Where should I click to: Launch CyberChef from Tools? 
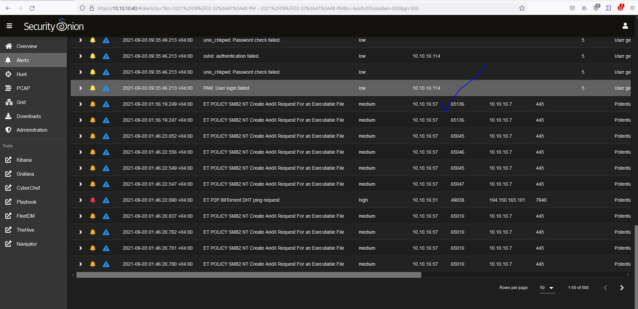(x=33, y=188)
